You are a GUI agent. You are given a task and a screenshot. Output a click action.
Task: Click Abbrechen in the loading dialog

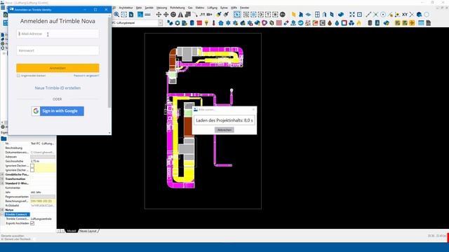pos(224,129)
